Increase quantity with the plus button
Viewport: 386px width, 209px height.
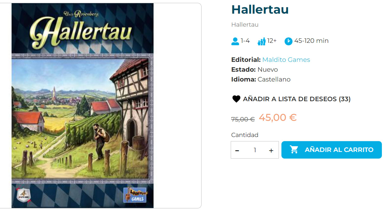(x=271, y=150)
